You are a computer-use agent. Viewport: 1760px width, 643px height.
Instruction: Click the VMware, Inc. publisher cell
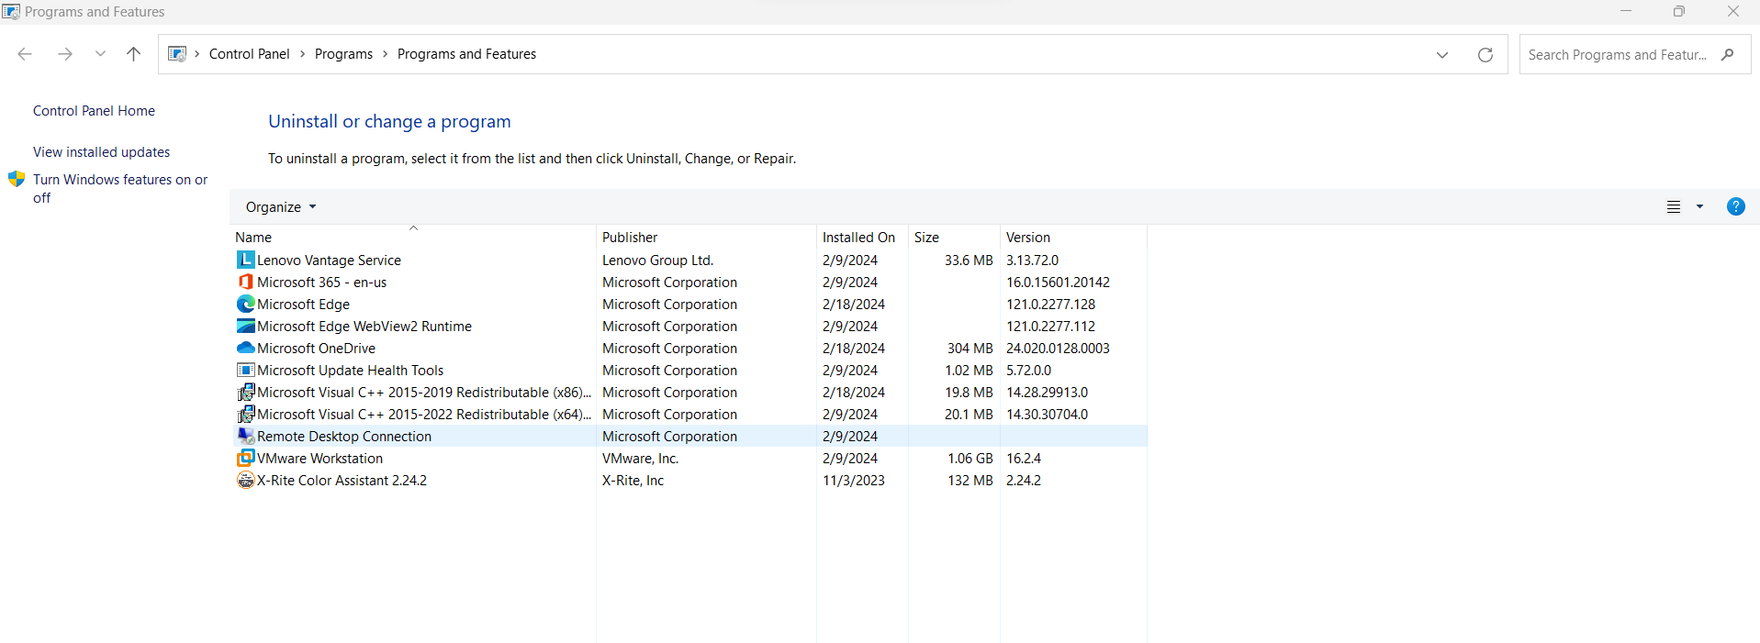640,459
